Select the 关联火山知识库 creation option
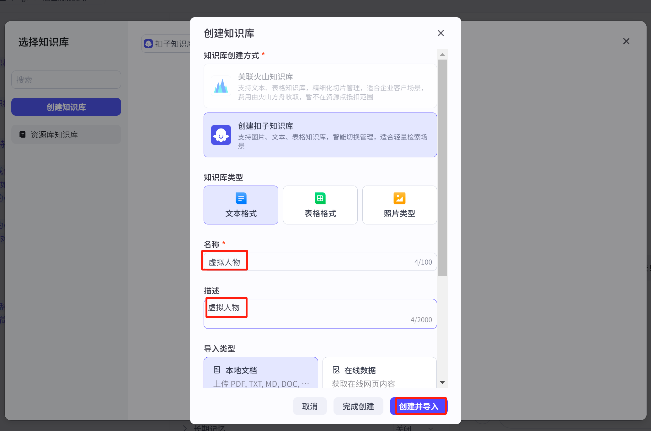 click(320, 86)
